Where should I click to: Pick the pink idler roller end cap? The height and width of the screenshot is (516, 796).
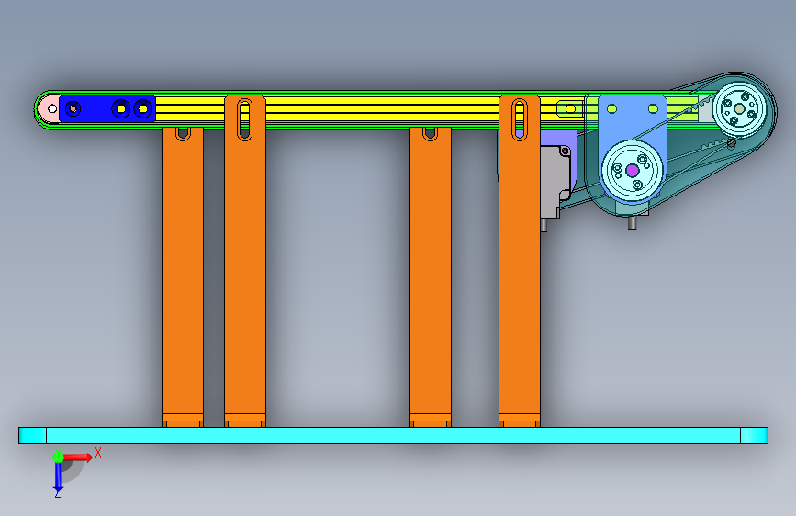[x=49, y=108]
